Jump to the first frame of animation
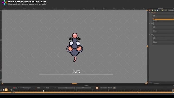 coord(1,90)
